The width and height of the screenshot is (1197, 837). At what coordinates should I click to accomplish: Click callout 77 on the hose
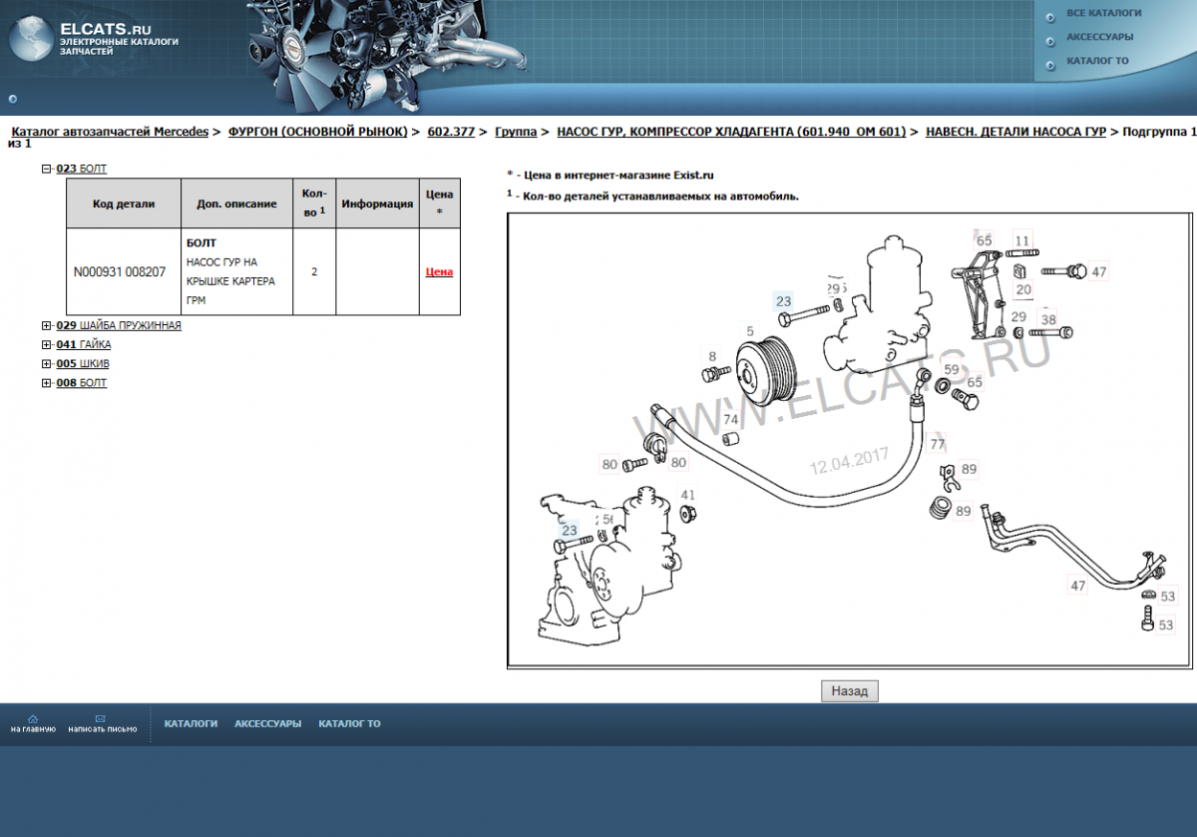click(938, 444)
